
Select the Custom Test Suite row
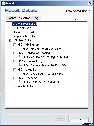[x=24, y=86]
